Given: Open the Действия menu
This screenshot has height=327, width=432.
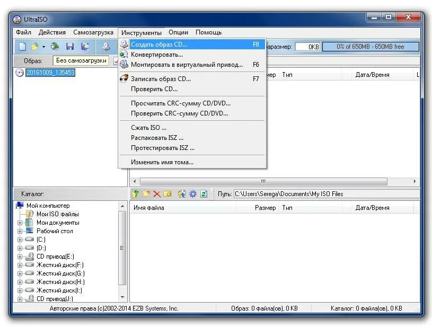Looking at the screenshot, I should [52, 32].
